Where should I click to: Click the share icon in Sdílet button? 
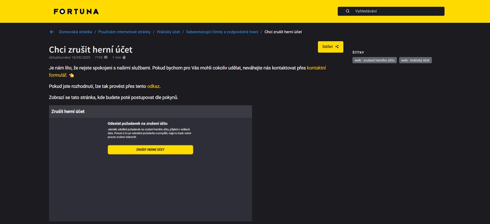pyautogui.click(x=337, y=47)
